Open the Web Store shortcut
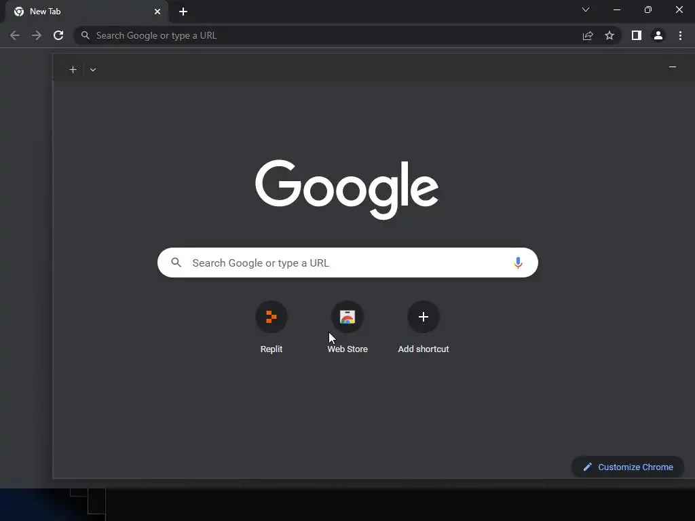 (x=347, y=317)
